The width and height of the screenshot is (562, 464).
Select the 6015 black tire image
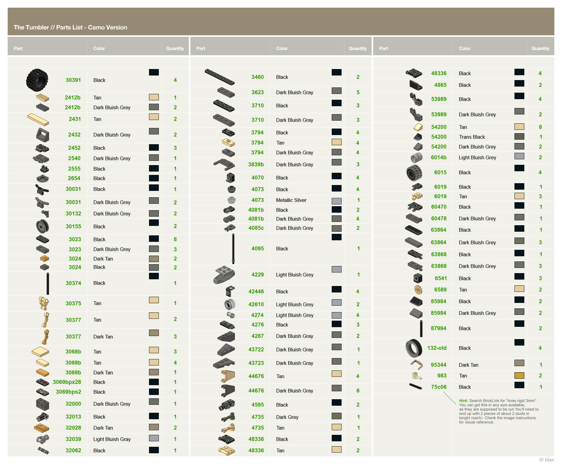[x=414, y=172]
